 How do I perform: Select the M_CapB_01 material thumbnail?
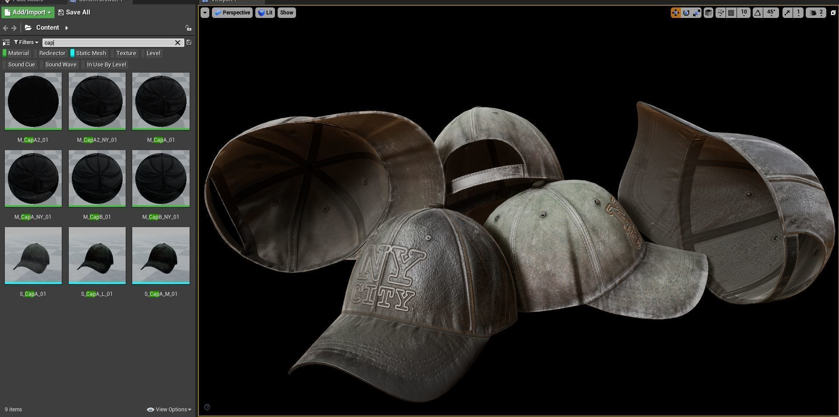97,179
